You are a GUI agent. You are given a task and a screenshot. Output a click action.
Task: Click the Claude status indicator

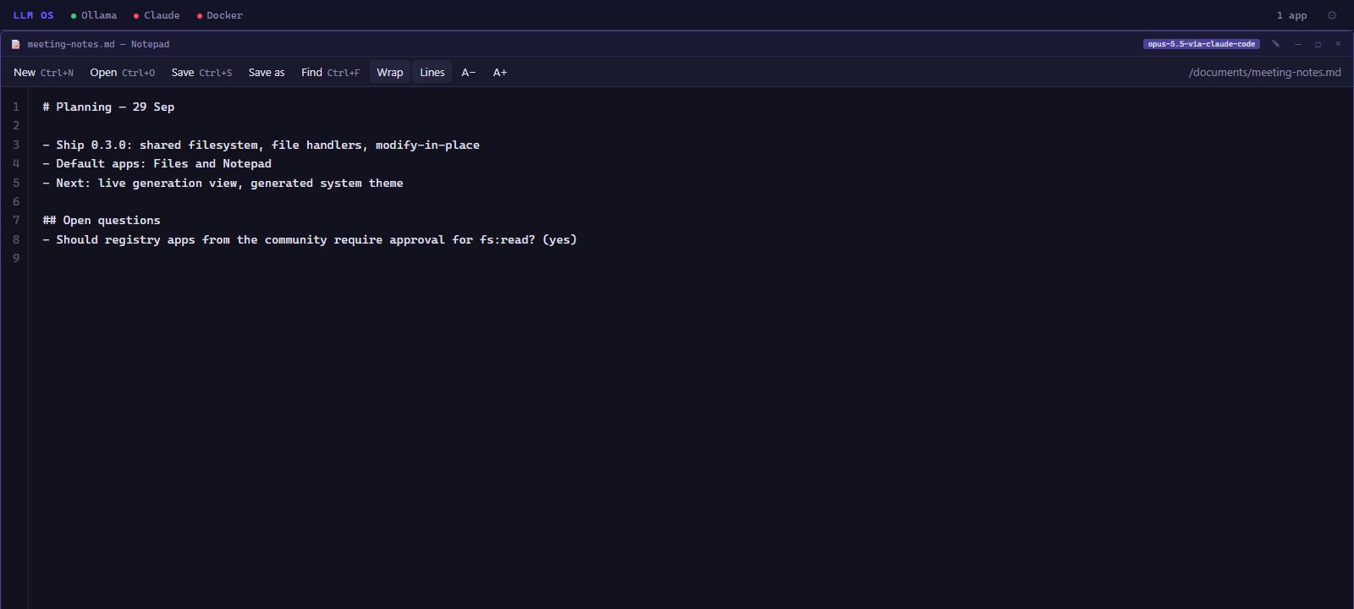[x=157, y=15]
